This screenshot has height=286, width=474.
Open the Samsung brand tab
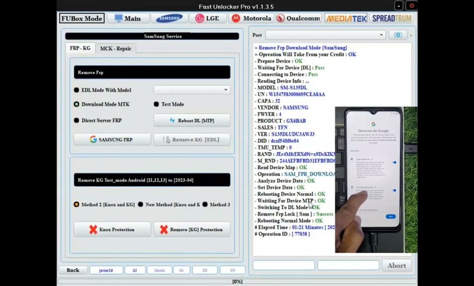coord(170,18)
